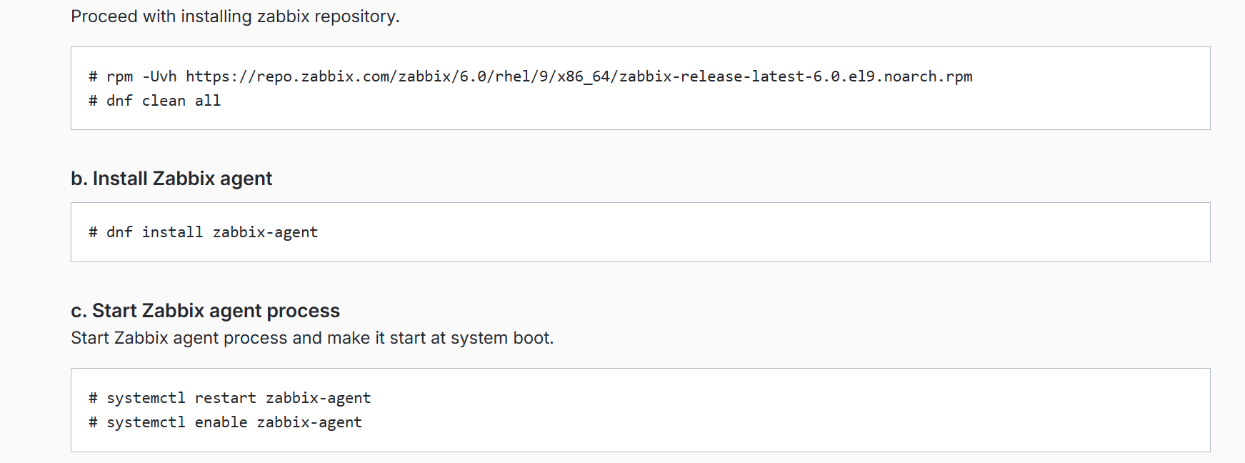Click the '#' prompt before the rpm command
This screenshot has height=463, width=1245.
[x=93, y=76]
